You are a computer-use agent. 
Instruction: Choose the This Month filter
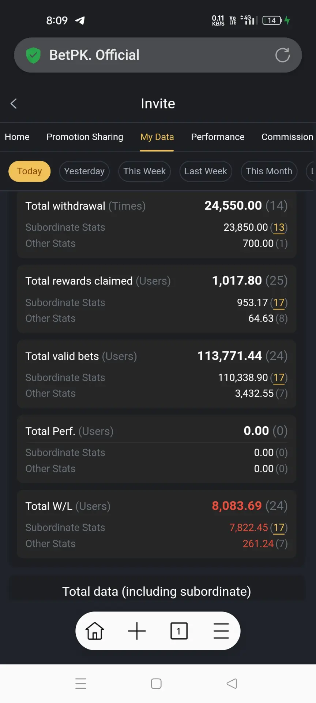[x=269, y=171]
